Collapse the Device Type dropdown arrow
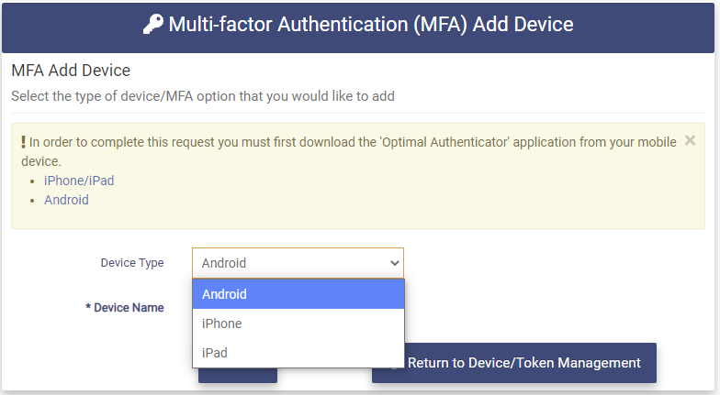 tap(395, 263)
